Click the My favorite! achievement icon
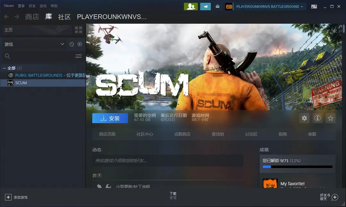 [270, 183]
